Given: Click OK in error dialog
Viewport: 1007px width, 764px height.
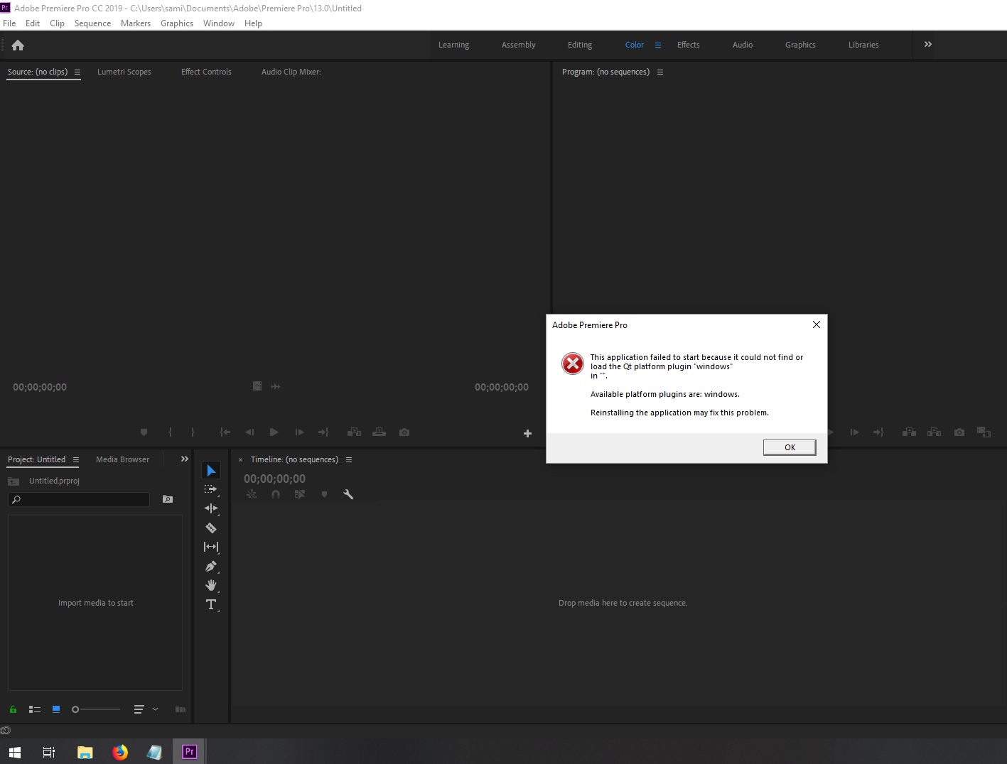Looking at the screenshot, I should [790, 447].
